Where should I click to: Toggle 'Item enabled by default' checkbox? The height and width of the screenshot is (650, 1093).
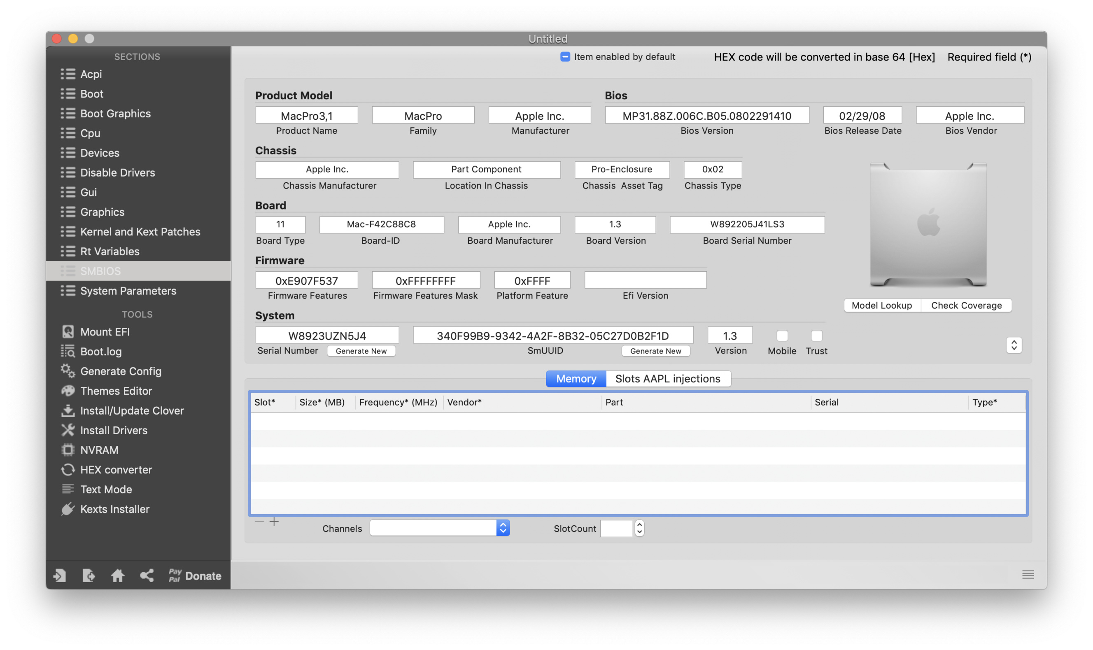[565, 57]
